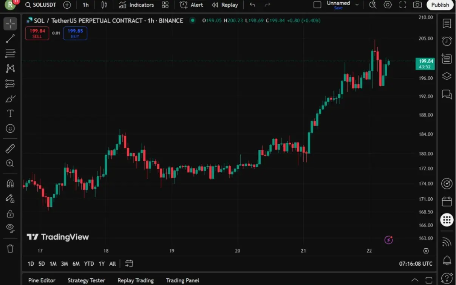The width and height of the screenshot is (456, 285).
Task: Open the Indicators dialog
Action: click(x=136, y=5)
